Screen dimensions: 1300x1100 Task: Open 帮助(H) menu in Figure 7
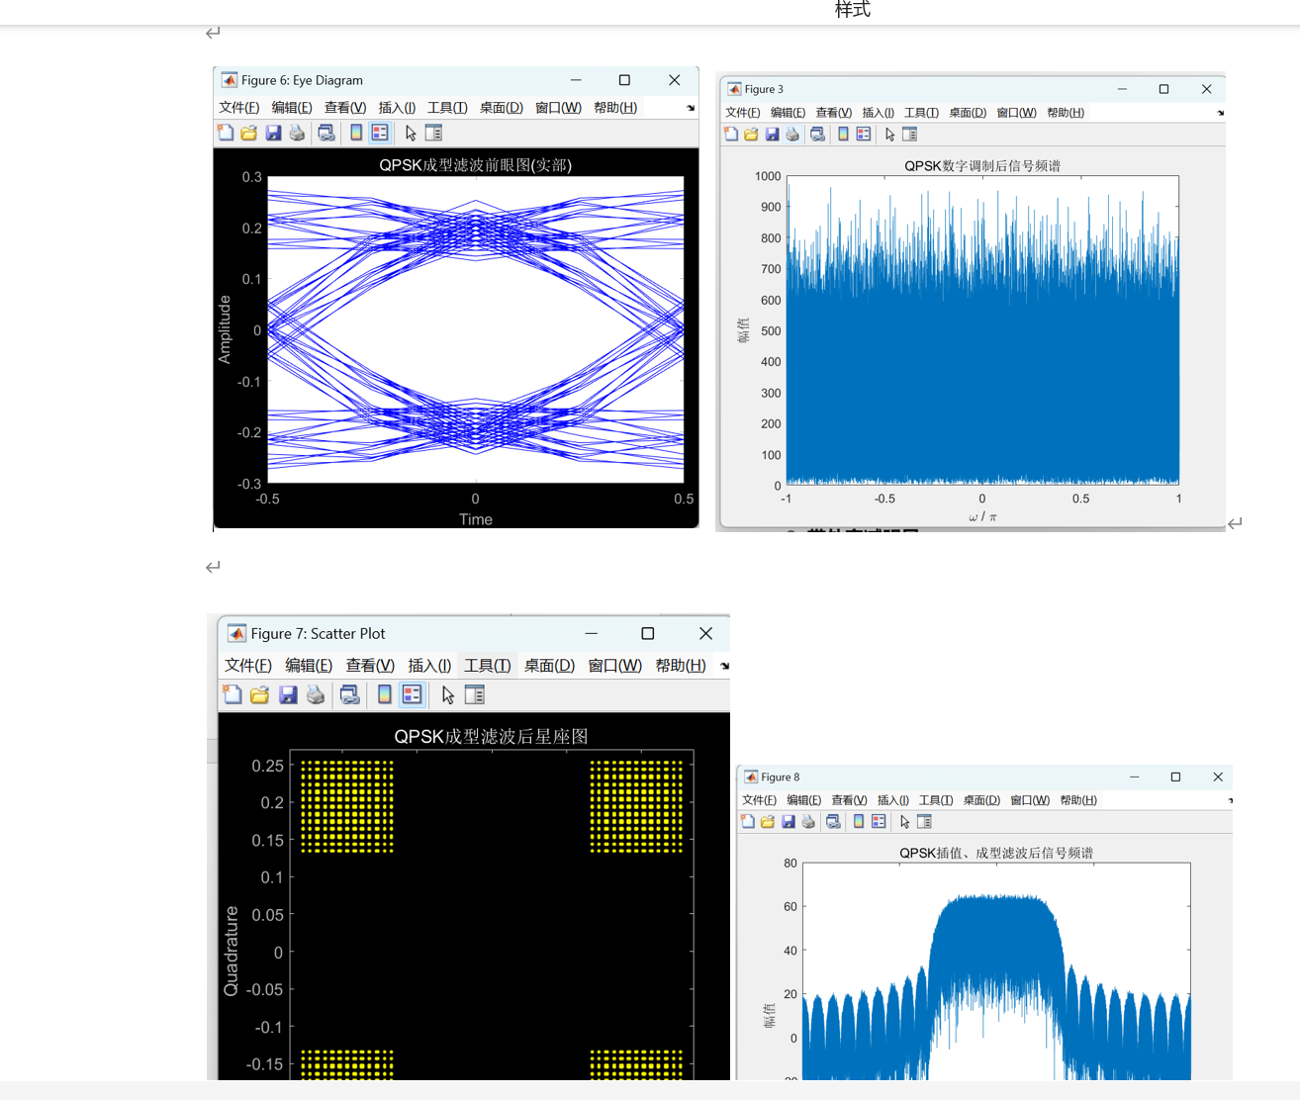pos(681,666)
